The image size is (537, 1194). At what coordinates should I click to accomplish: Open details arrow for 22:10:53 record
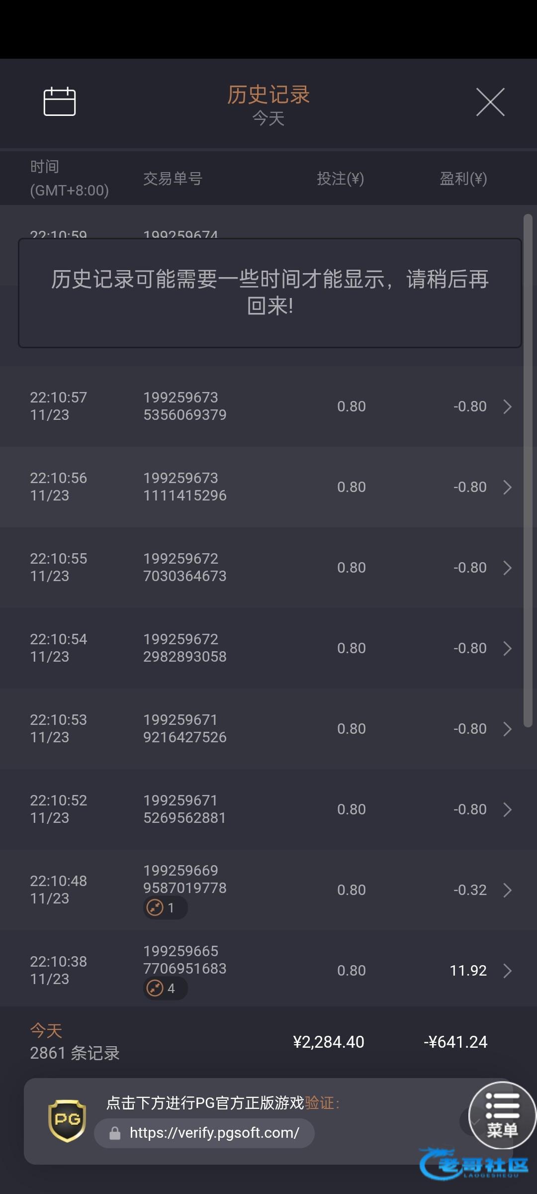tap(507, 729)
